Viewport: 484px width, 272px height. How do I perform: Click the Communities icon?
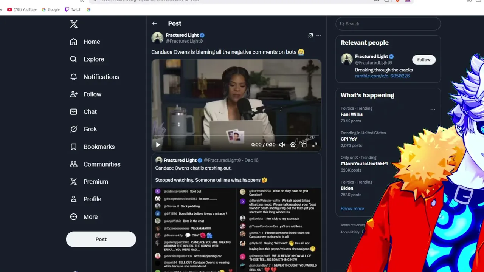click(x=74, y=164)
